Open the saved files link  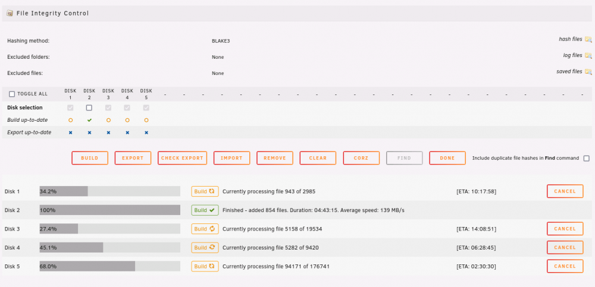click(x=569, y=71)
